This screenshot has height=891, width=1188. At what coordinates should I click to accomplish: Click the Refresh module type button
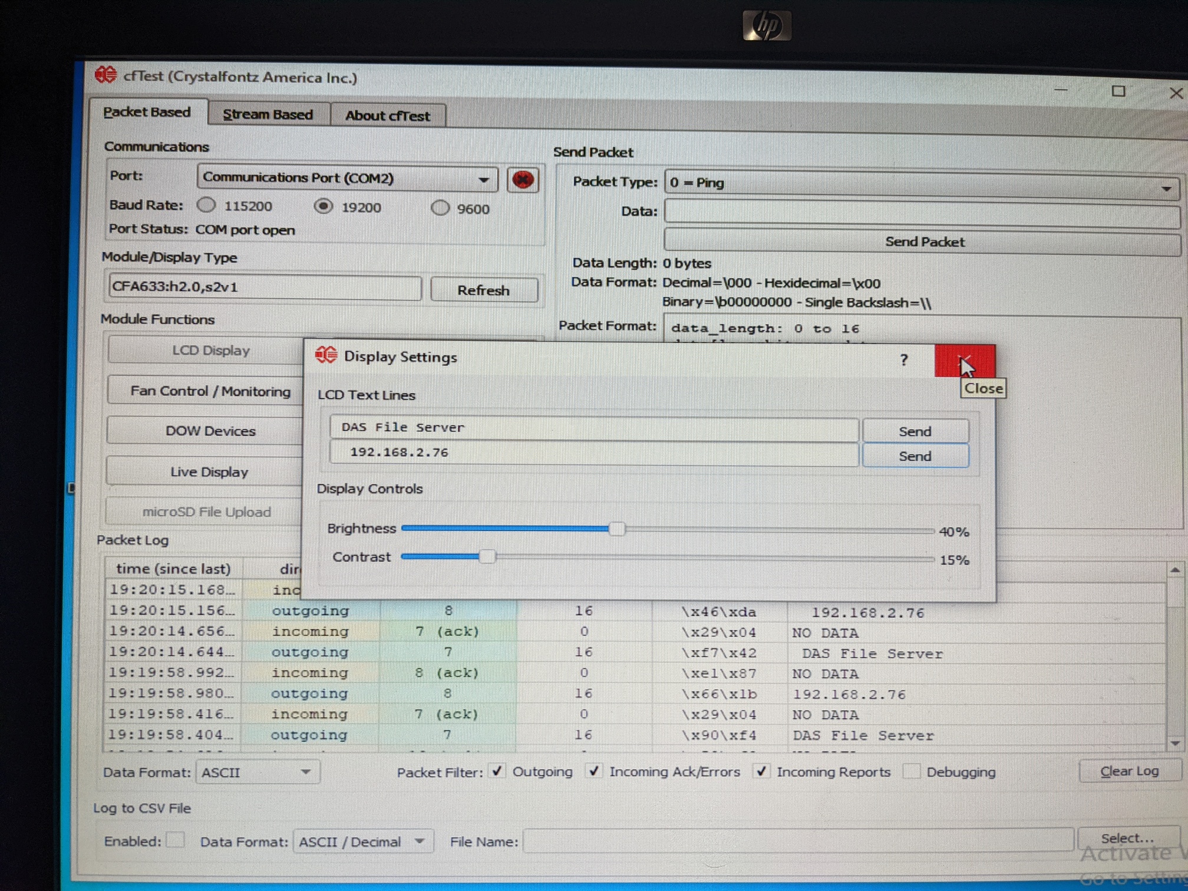click(484, 290)
